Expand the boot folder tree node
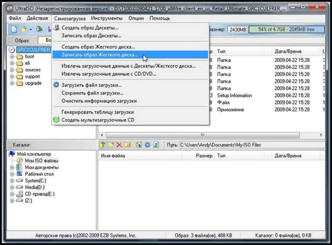Viewport: 332px width, 245px height. (12, 56)
